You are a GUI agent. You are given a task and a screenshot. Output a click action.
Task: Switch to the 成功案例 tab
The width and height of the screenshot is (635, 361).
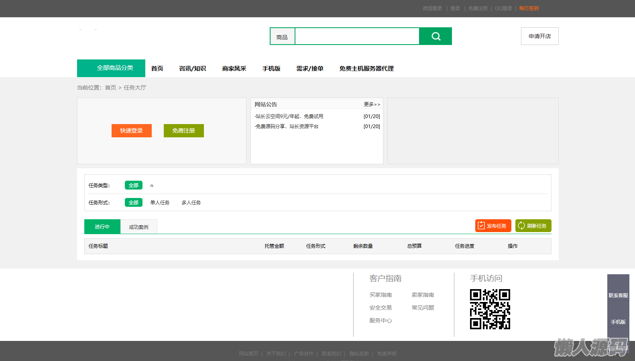(138, 227)
